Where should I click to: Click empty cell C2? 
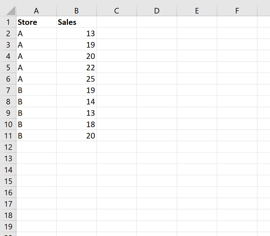click(x=117, y=34)
